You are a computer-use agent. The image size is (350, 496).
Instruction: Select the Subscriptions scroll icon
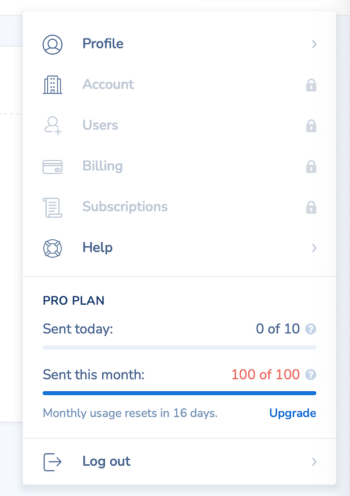coord(52,207)
